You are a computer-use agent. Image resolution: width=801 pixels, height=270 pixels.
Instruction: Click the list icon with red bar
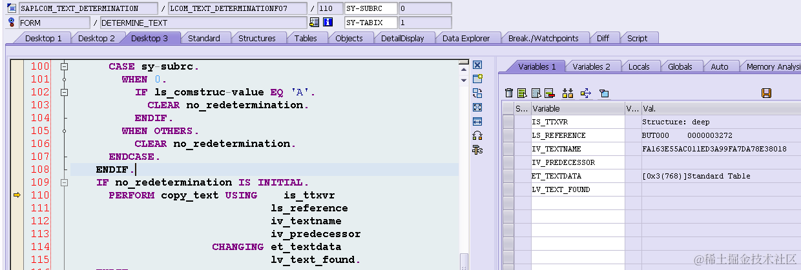pyautogui.click(x=550, y=93)
